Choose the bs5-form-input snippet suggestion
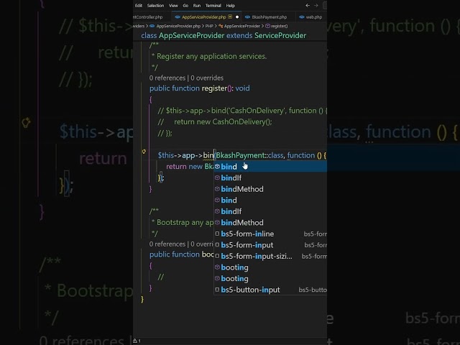 coord(270,245)
